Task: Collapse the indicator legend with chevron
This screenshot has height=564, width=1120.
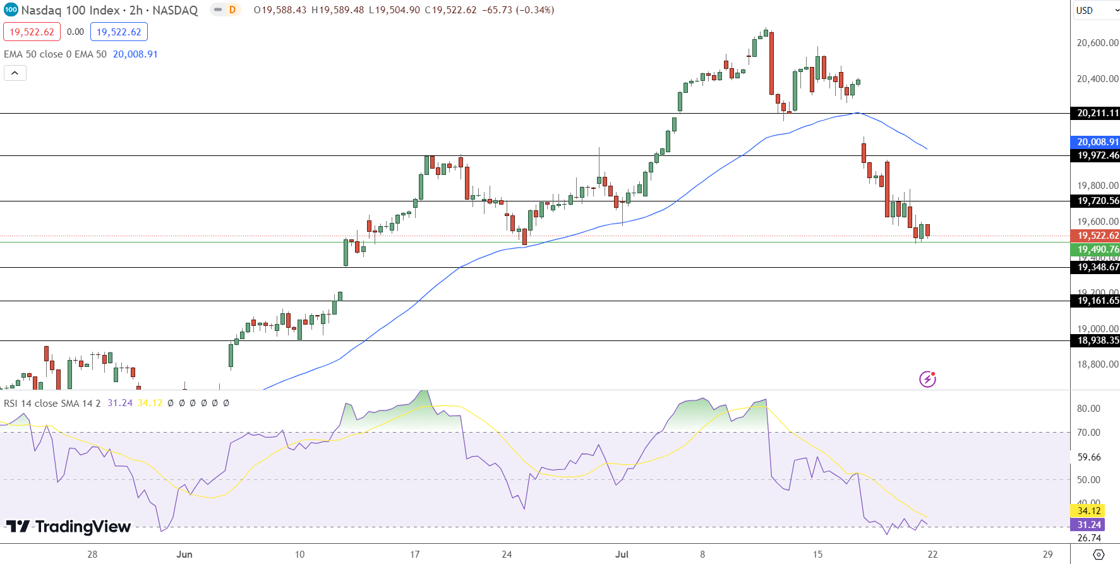Action: pyautogui.click(x=15, y=73)
